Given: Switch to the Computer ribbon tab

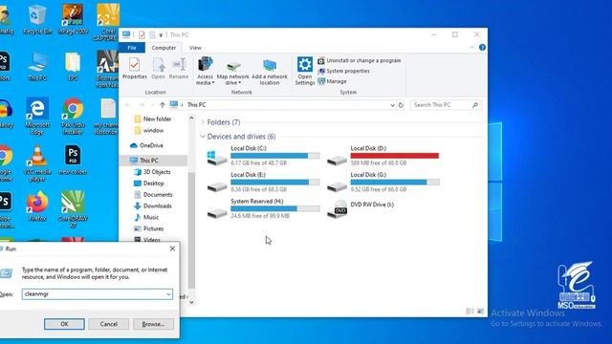Looking at the screenshot, I should (164, 48).
